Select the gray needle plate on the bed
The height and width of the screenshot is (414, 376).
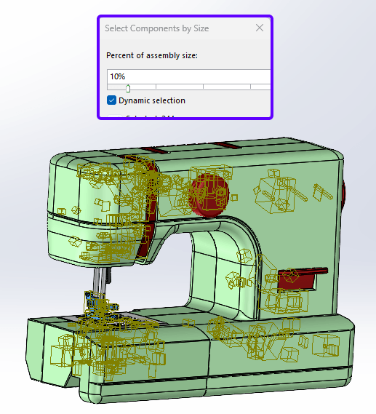(x=131, y=320)
